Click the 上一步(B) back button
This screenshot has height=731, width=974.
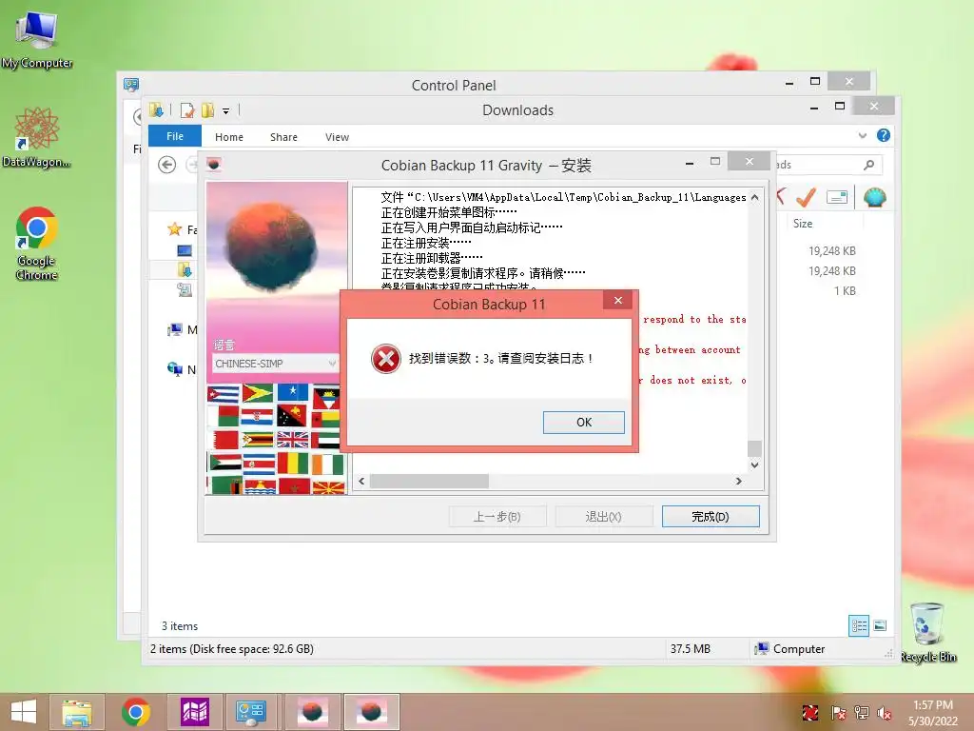click(497, 517)
